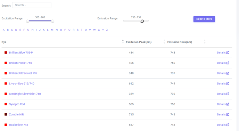The height and width of the screenshot is (131, 239).
Task: Sort by Emission Peak column arrows
Action: tap(205, 42)
